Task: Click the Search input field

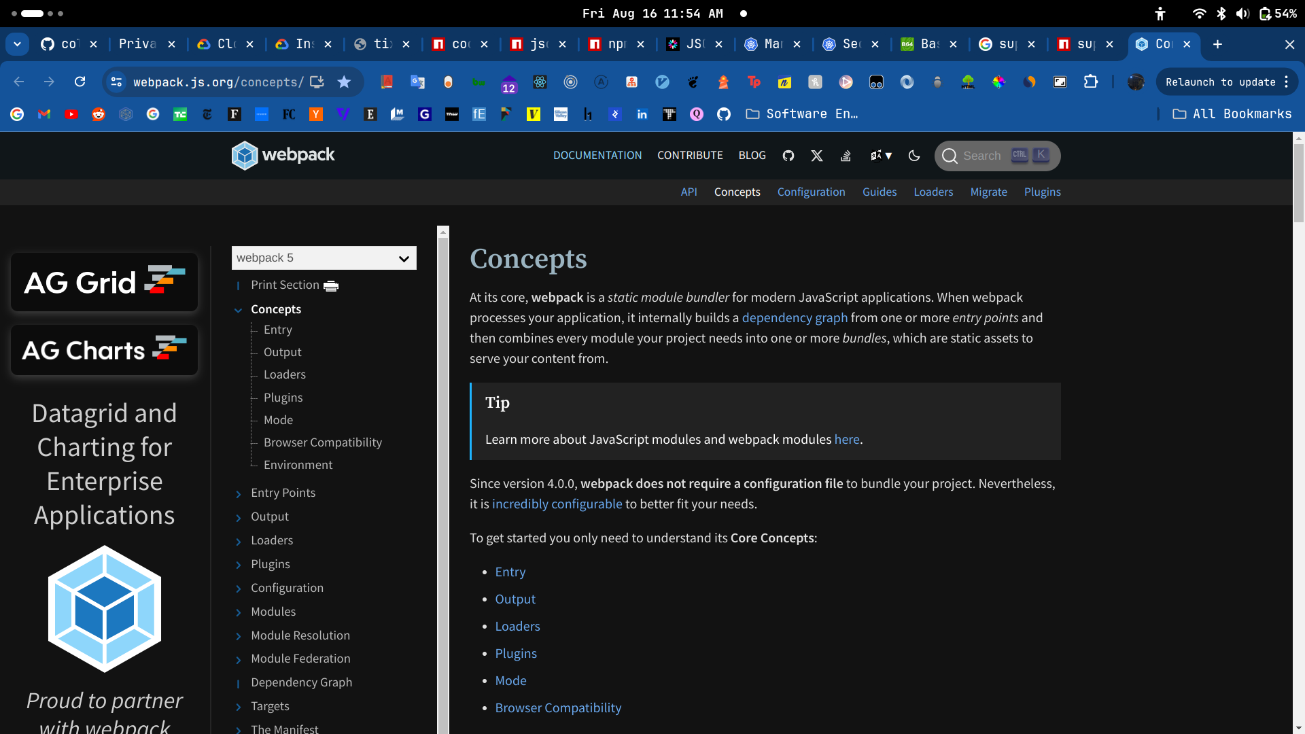Action: pos(998,155)
